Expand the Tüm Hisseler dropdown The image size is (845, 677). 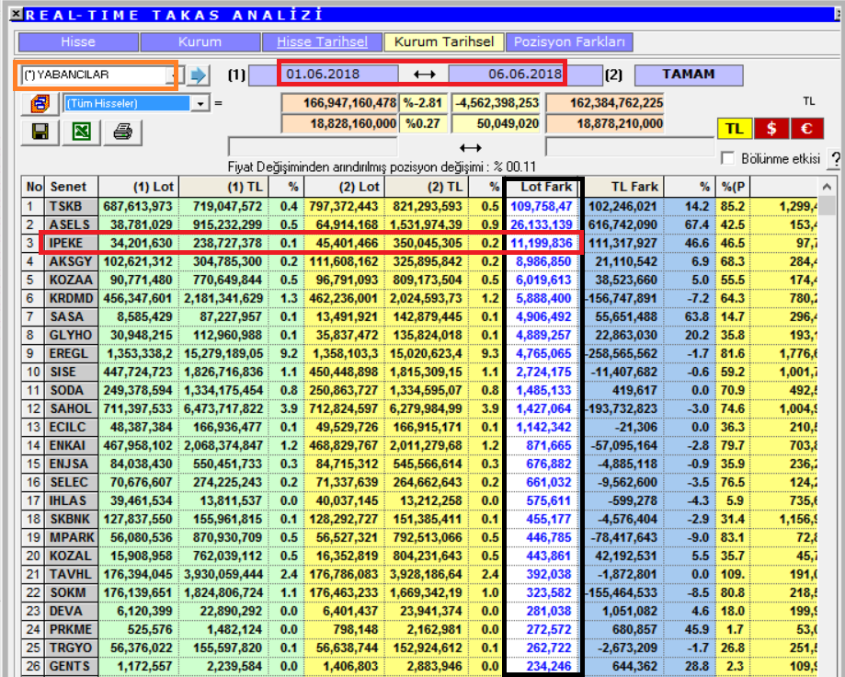point(200,103)
